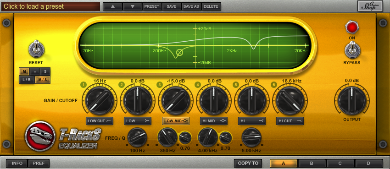Open the PREF preferences
390x169 pixels.
(x=39, y=164)
